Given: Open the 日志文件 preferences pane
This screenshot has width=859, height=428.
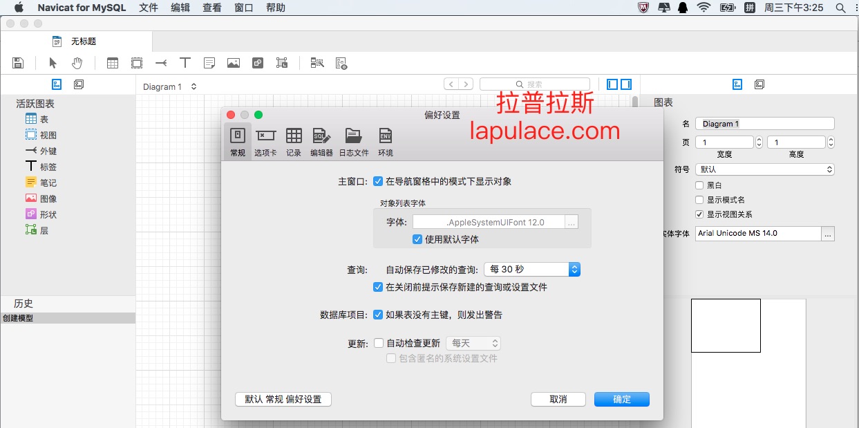Looking at the screenshot, I should pos(354,142).
